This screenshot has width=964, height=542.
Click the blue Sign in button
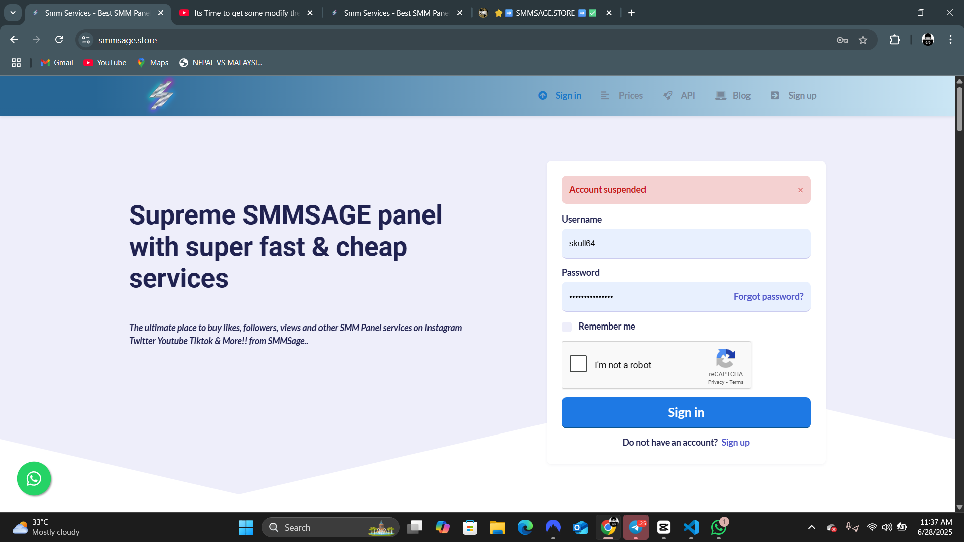tap(686, 412)
